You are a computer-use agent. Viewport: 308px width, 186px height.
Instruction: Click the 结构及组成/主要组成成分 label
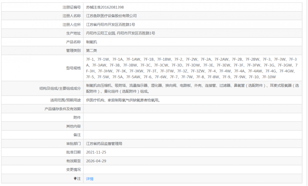pos(60,89)
